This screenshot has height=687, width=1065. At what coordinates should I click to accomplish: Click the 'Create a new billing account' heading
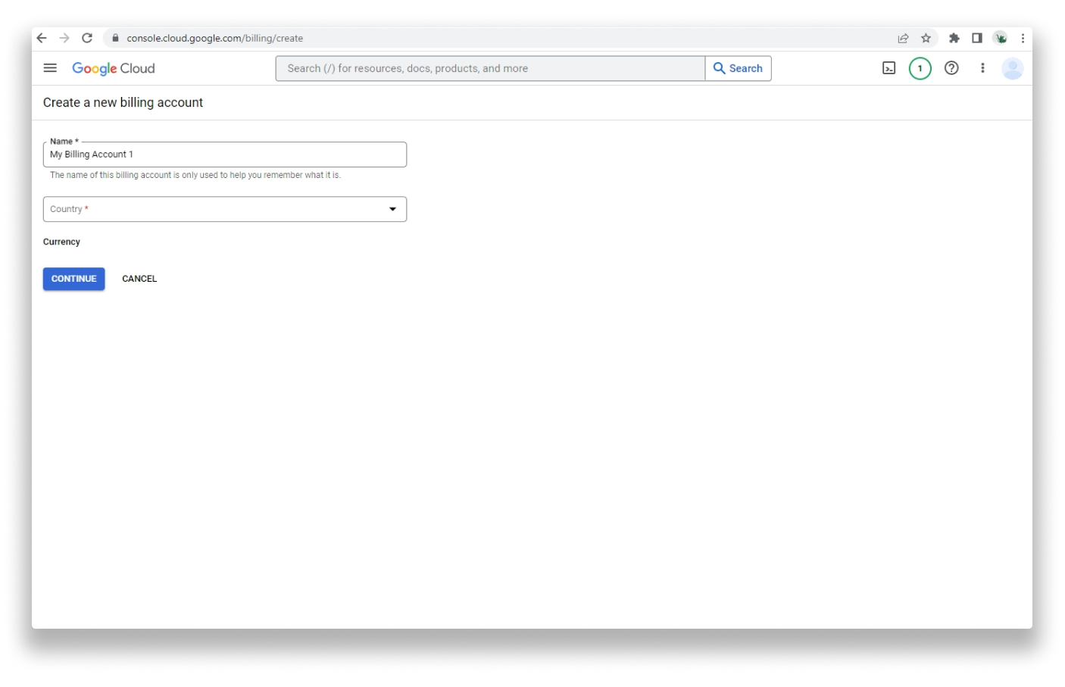point(123,102)
